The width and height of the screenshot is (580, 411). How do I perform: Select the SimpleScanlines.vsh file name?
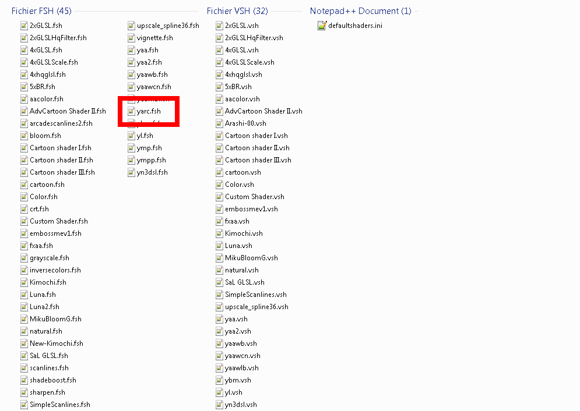coord(255,295)
